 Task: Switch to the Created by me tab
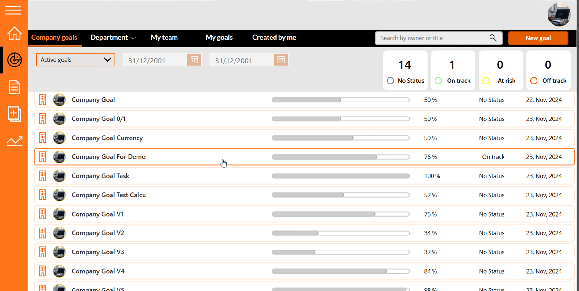point(274,38)
